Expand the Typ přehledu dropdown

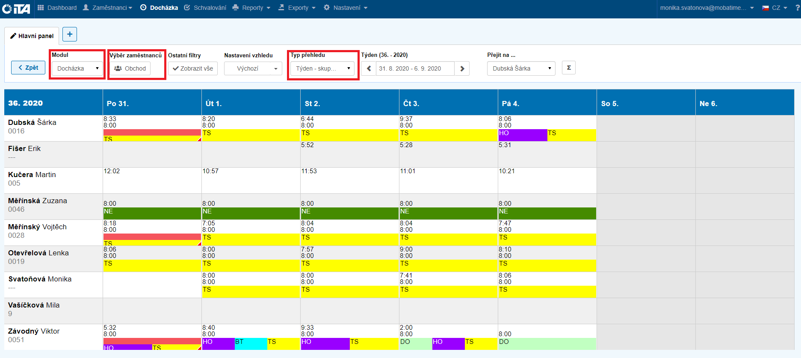(x=322, y=68)
